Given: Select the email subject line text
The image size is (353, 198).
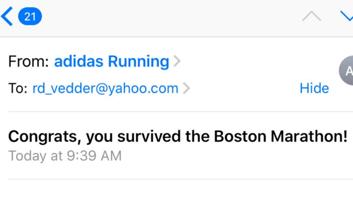Looking at the screenshot, I should click(178, 137).
